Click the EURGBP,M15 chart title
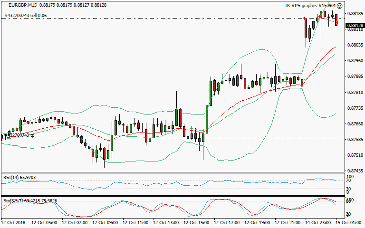Image resolution: width=365 pixels, height=228 pixels. pos(20,6)
